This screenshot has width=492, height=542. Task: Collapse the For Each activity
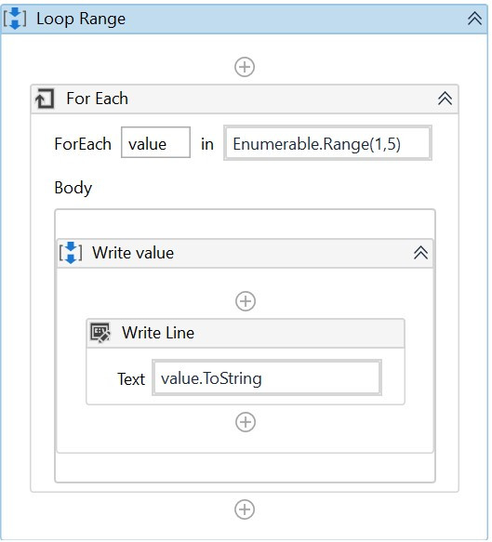click(x=445, y=99)
